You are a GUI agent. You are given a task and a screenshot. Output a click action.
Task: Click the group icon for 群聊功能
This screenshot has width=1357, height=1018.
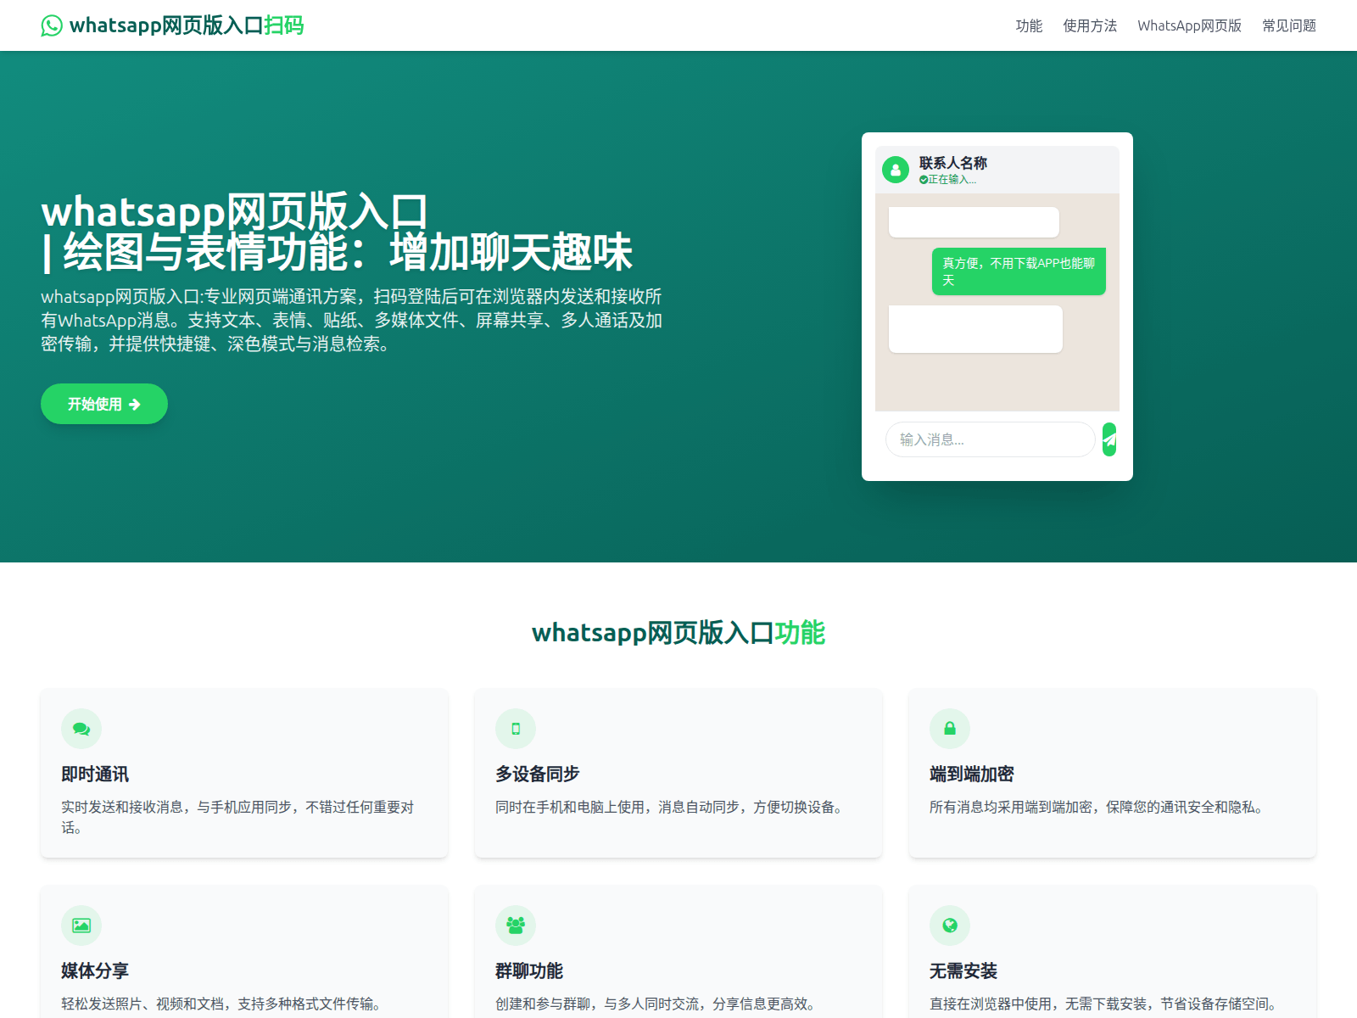[516, 926]
